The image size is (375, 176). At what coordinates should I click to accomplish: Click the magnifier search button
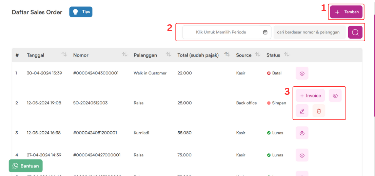pos(355,32)
